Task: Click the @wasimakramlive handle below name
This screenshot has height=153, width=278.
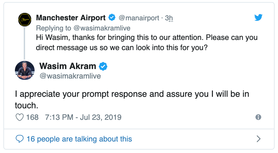Action: click(70, 76)
